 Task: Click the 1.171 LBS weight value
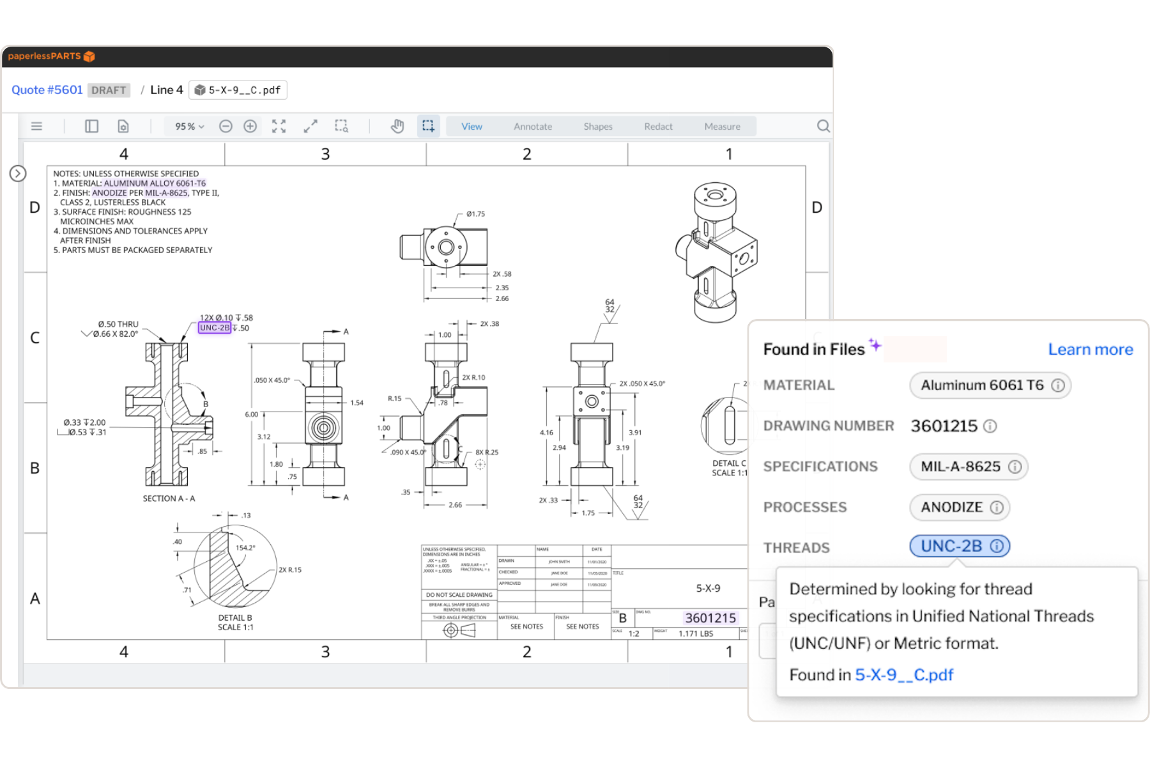[x=696, y=634]
